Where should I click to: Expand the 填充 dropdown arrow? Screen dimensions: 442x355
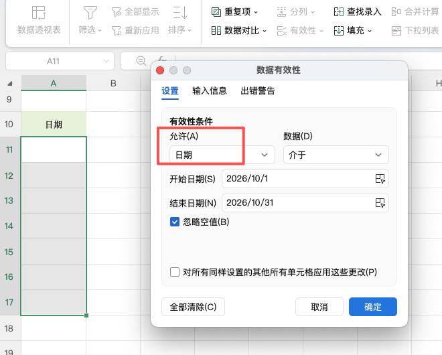pos(370,31)
